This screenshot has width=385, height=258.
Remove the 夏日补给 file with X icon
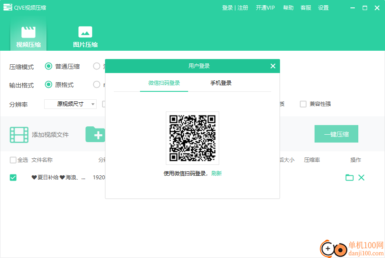tap(361, 178)
